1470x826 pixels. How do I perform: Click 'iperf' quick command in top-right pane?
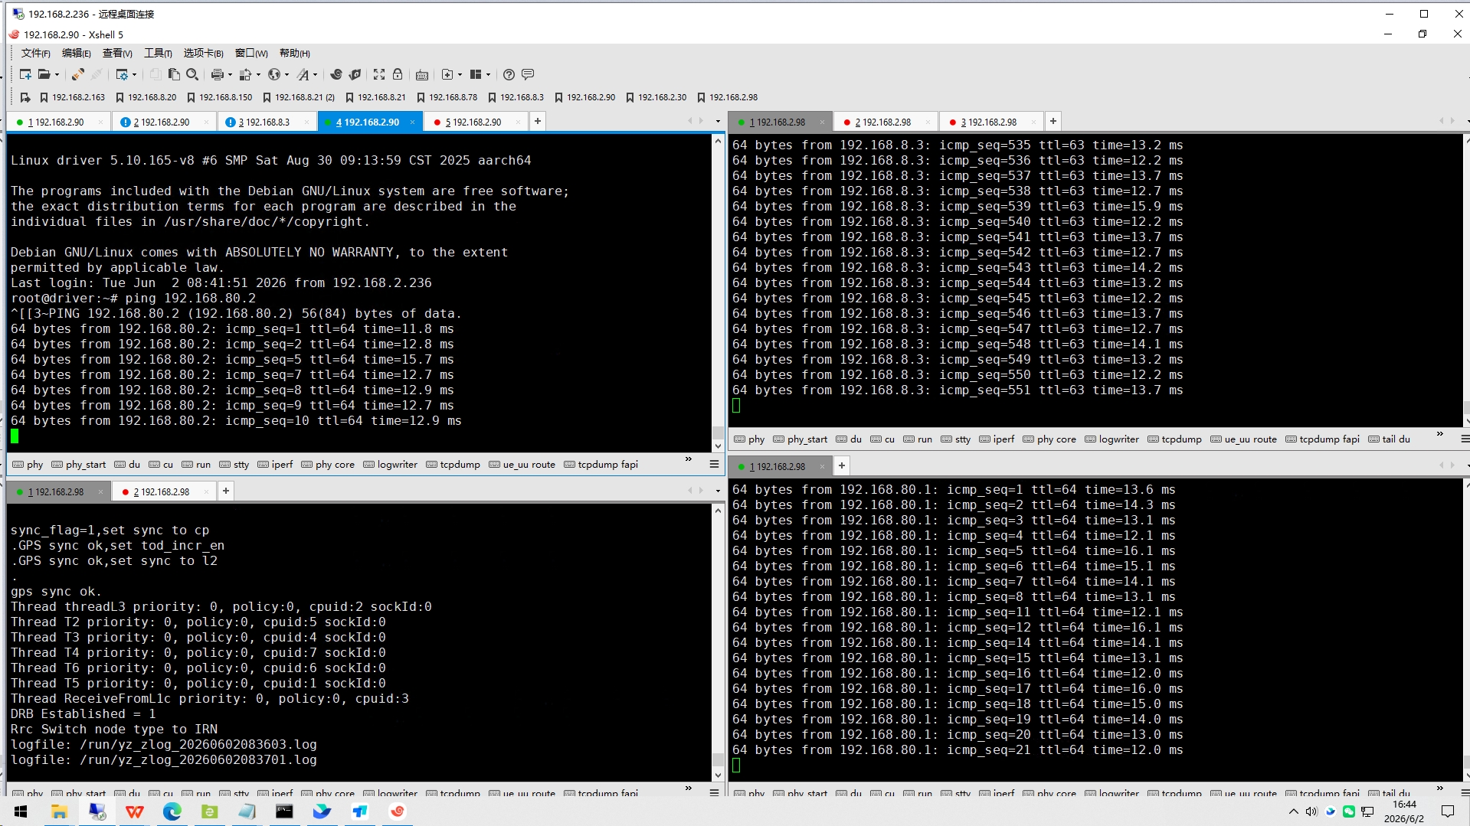pos(997,439)
